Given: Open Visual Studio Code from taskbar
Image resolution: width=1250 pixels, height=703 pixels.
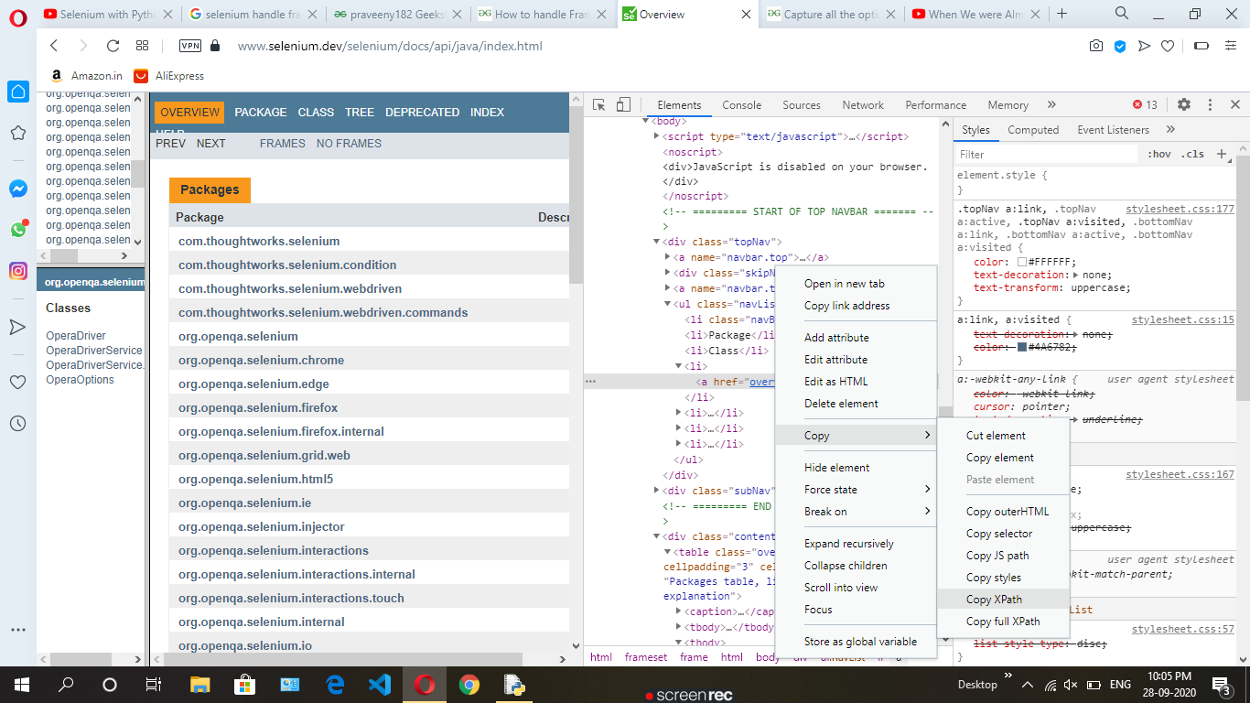Looking at the screenshot, I should click(379, 684).
